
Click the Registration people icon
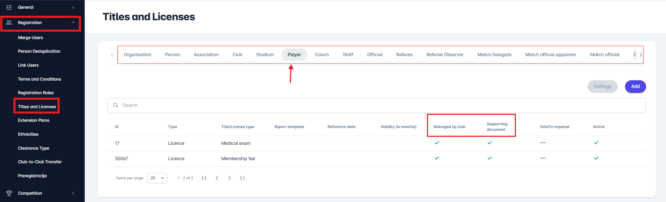click(x=9, y=23)
